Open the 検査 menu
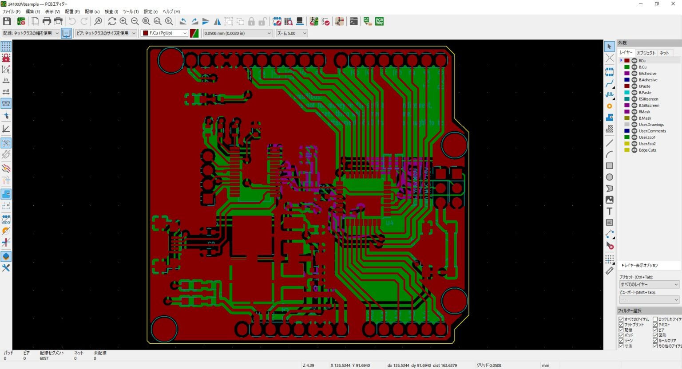The height and width of the screenshot is (369, 682). (110, 11)
